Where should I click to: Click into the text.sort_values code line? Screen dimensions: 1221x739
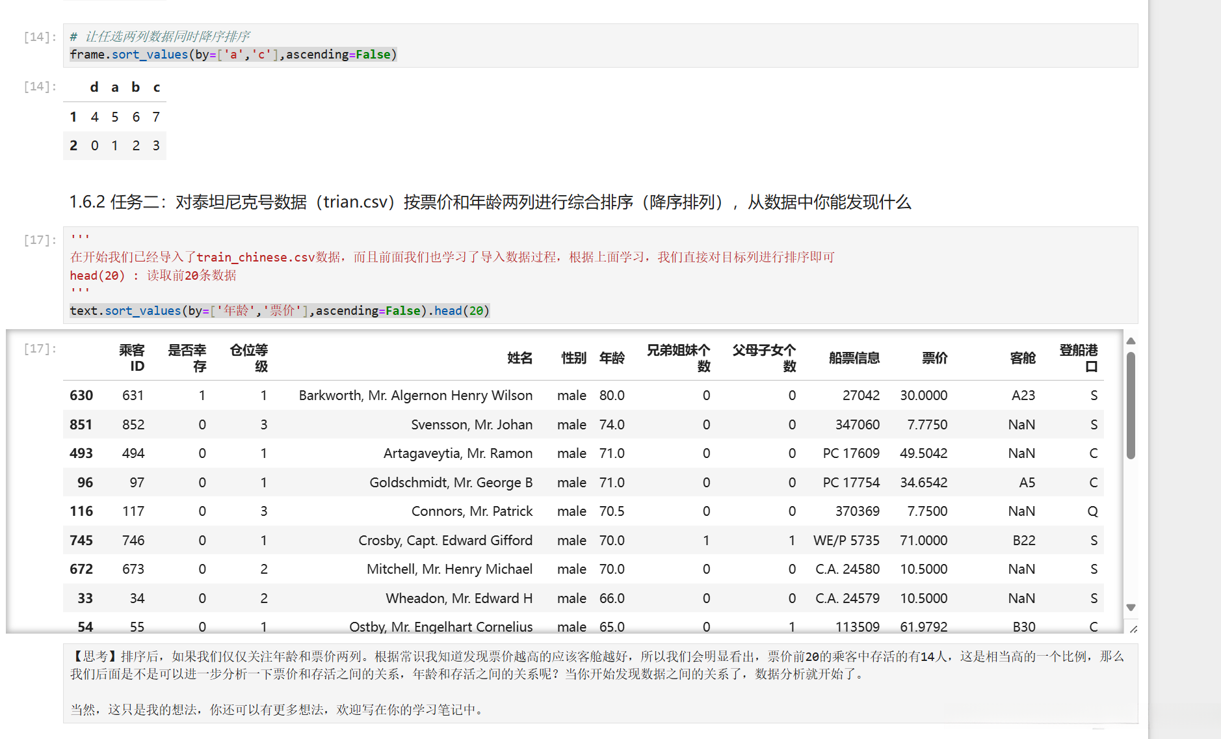[x=280, y=311]
